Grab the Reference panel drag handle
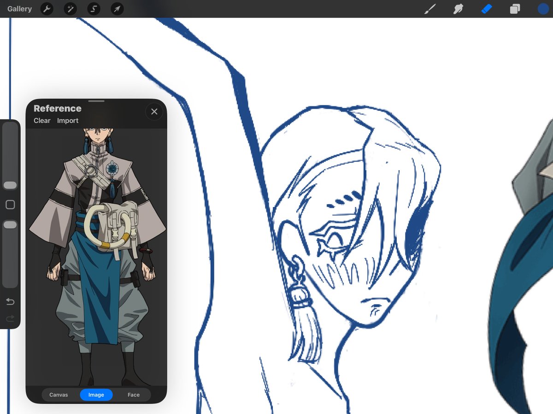553x414 pixels. click(96, 101)
